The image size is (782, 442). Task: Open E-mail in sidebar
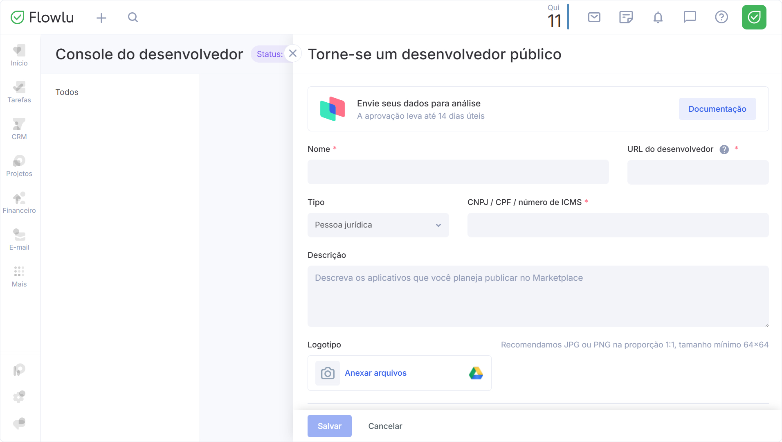click(x=19, y=239)
